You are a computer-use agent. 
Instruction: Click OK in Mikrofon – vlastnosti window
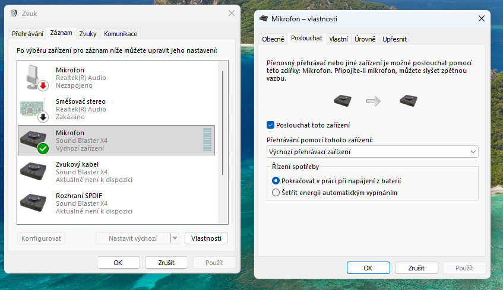tap(368, 268)
